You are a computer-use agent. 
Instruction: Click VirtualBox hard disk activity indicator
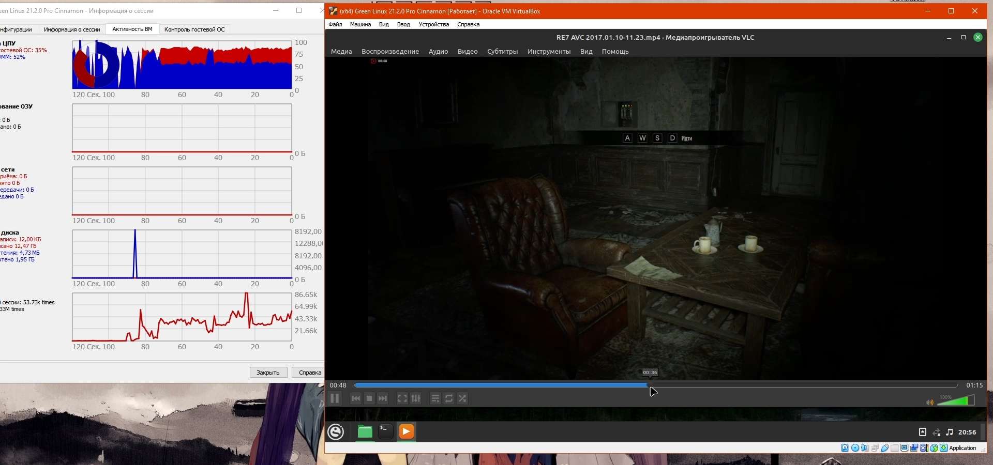point(845,448)
